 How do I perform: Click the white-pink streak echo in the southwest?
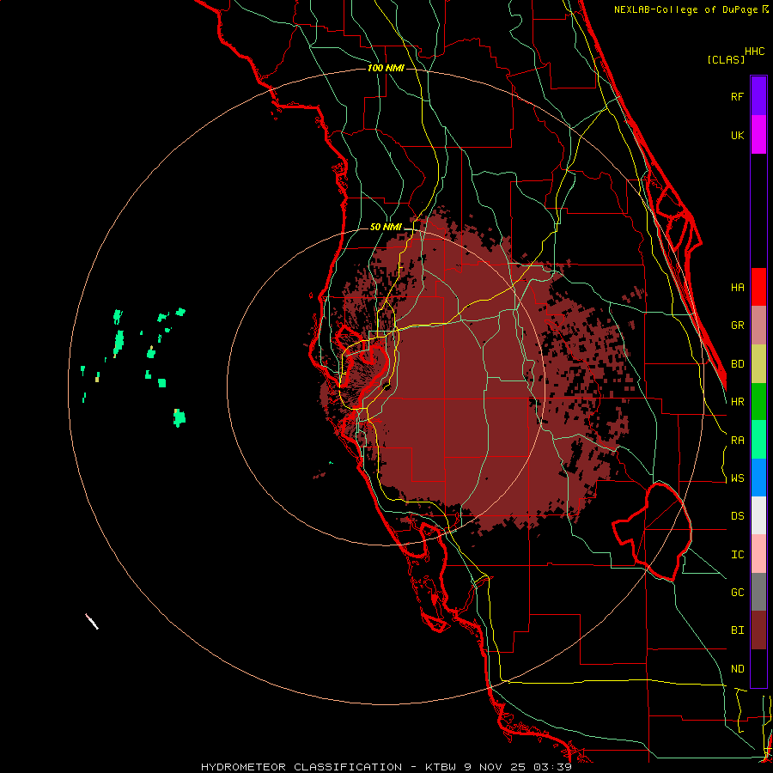click(x=92, y=622)
